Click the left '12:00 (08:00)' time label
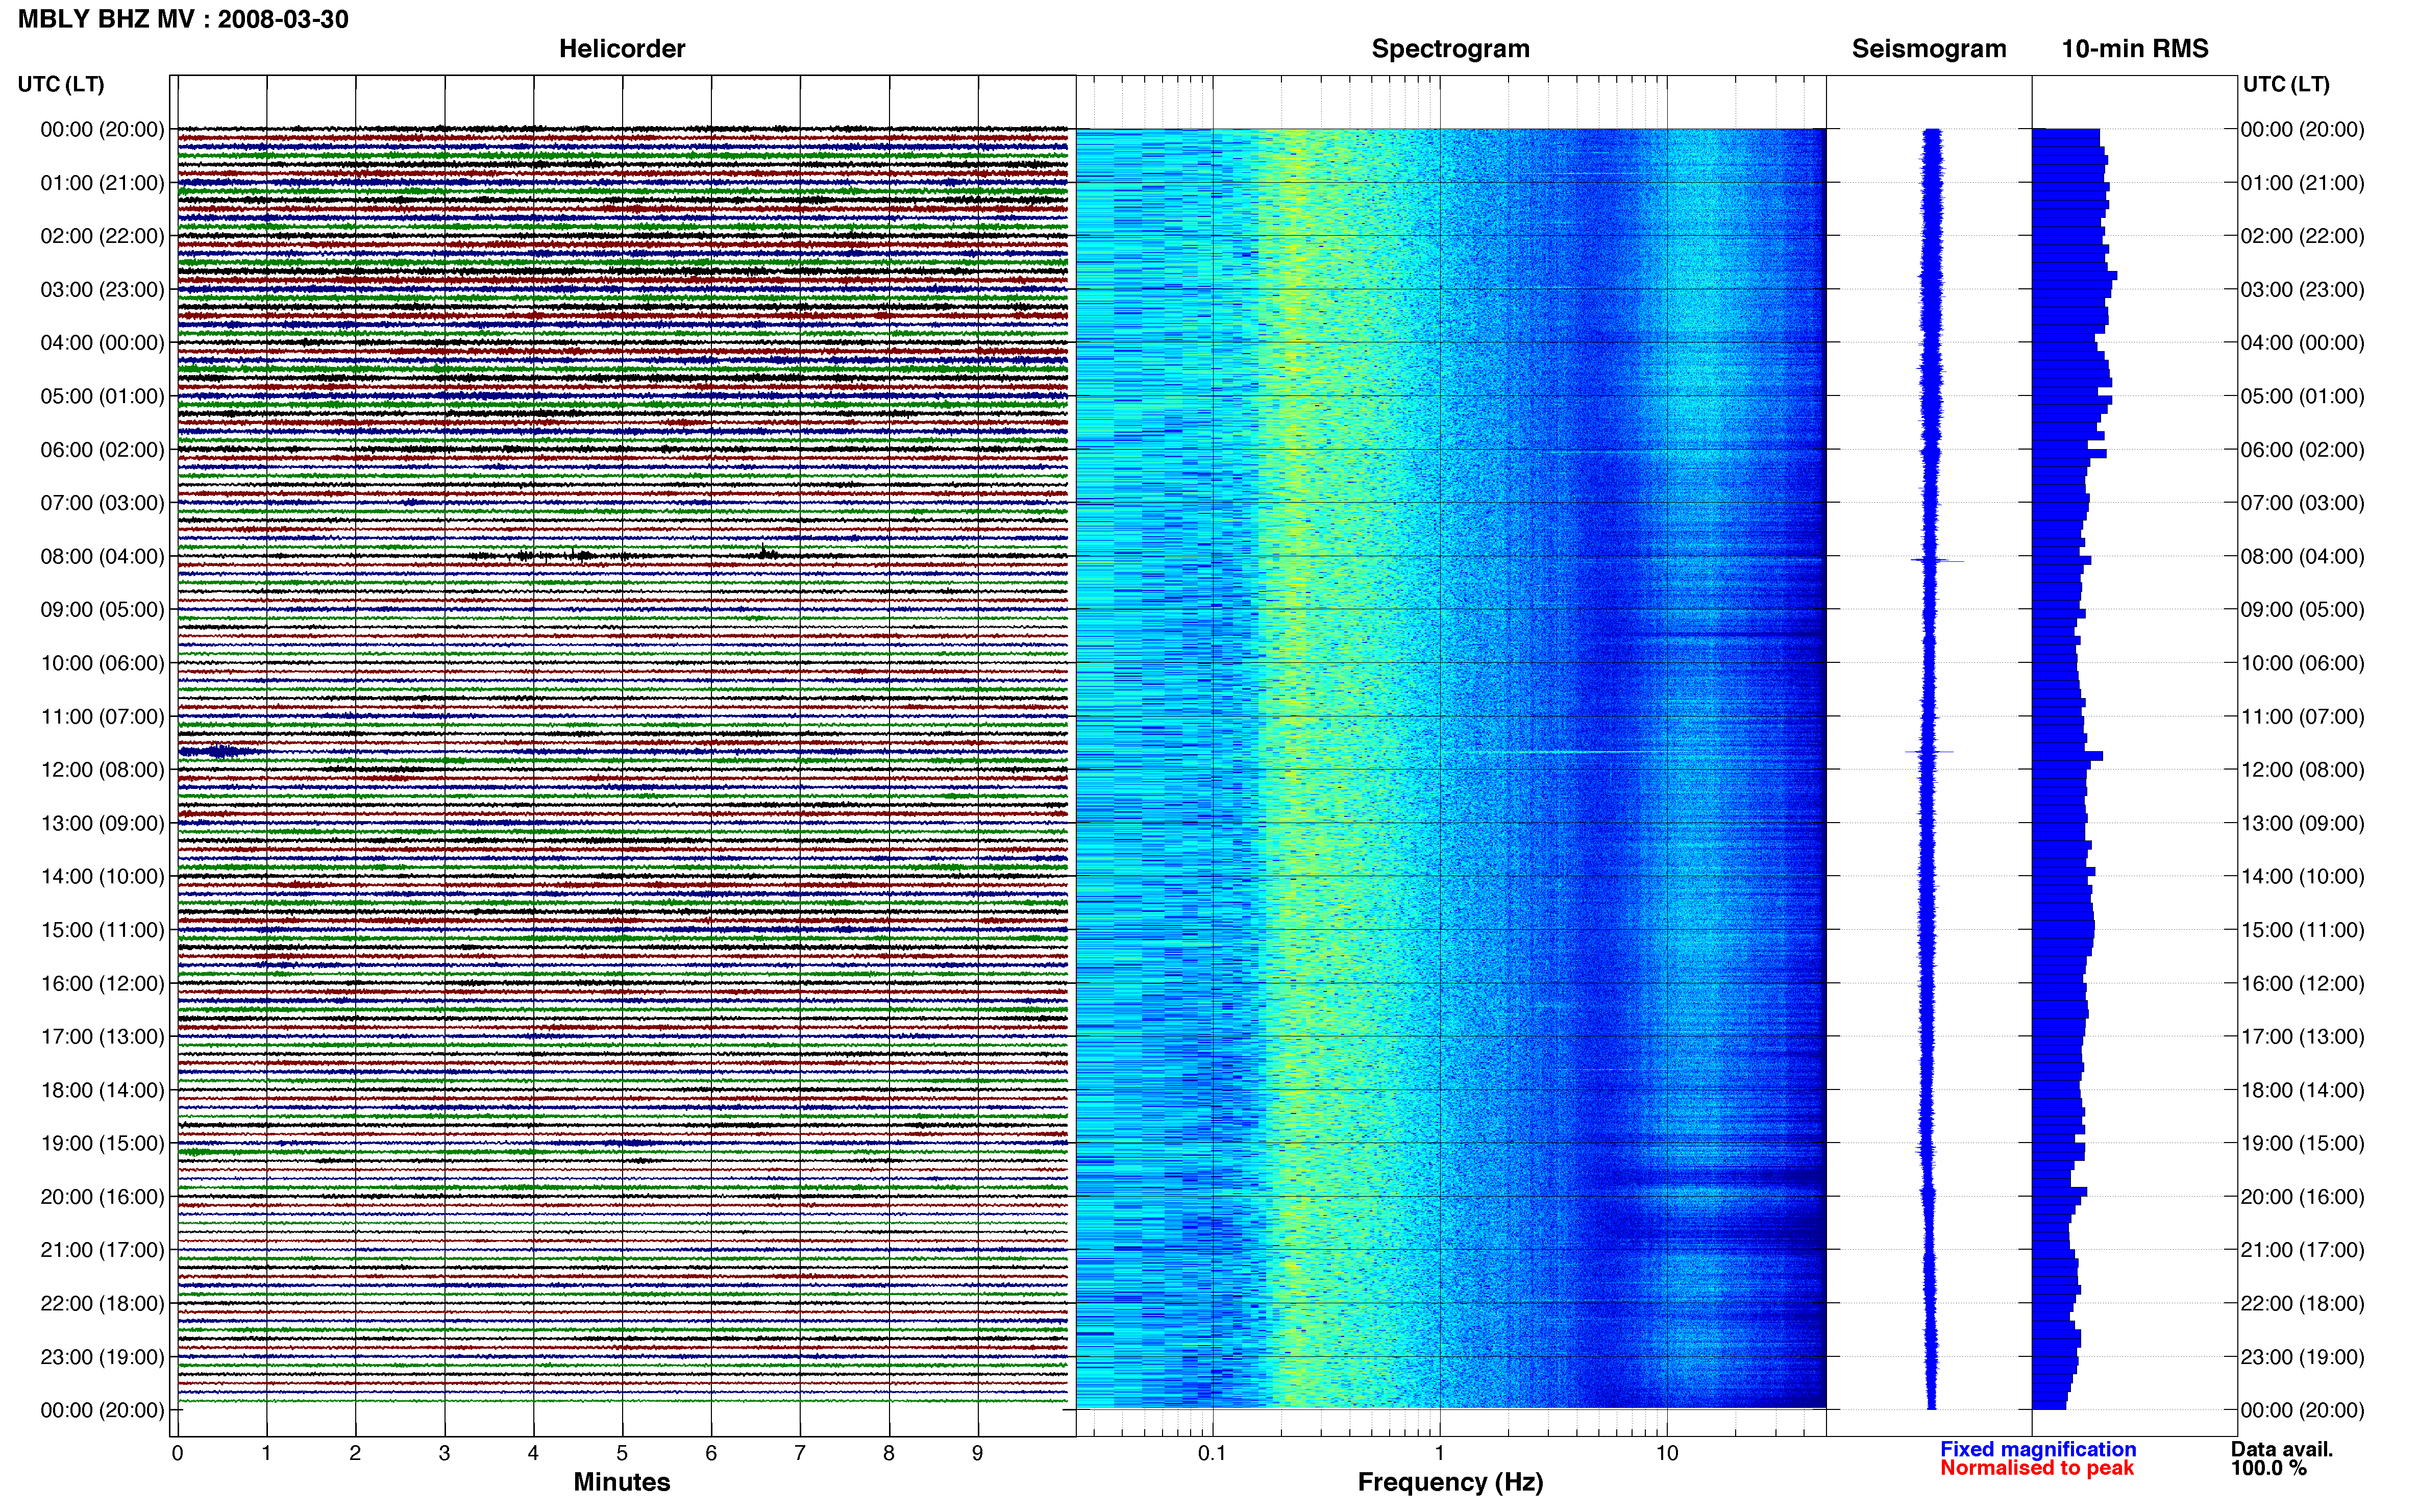The image size is (2419, 1512). pos(102,770)
